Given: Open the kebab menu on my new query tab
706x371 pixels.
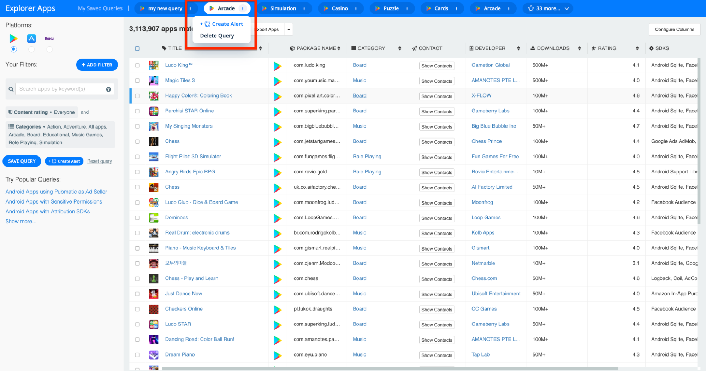Looking at the screenshot, I should click(x=190, y=8).
